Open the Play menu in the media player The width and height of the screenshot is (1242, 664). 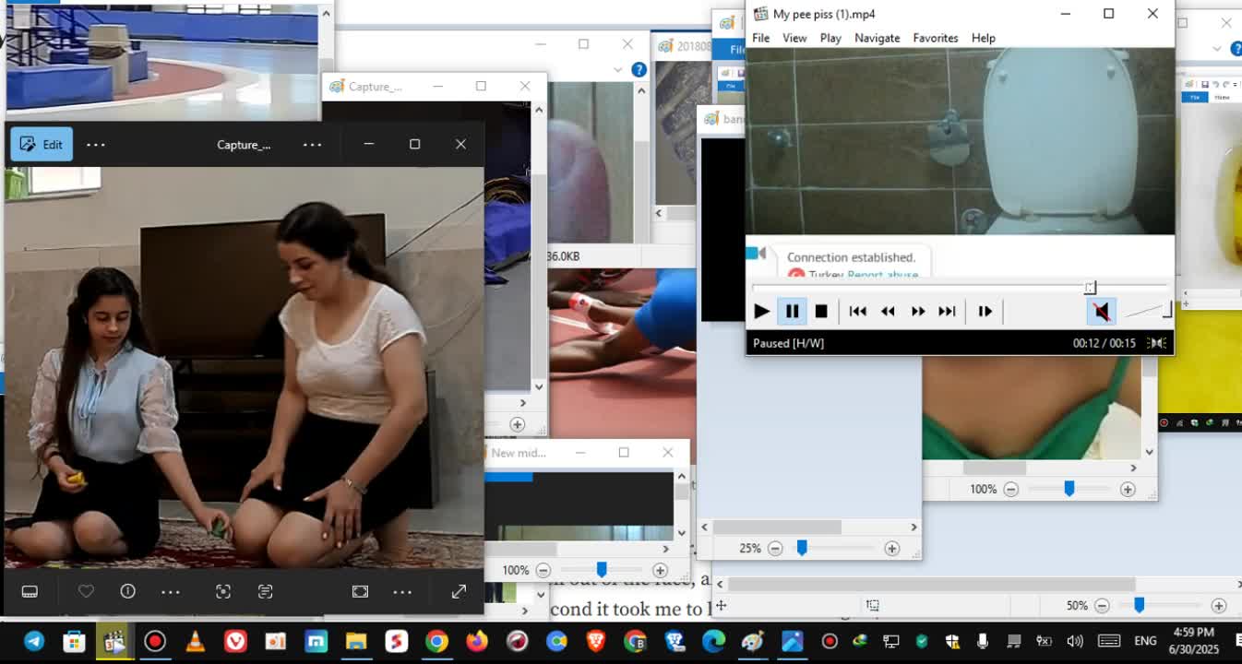point(830,38)
